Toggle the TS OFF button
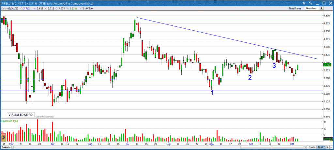Image resolution: width=334 pixels, height=150 pixels. [321, 147]
